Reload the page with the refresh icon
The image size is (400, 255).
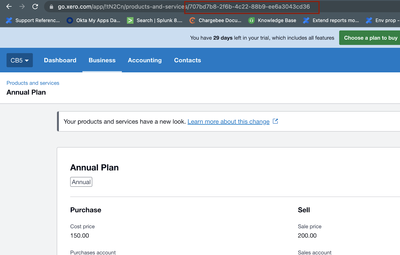coord(35,7)
